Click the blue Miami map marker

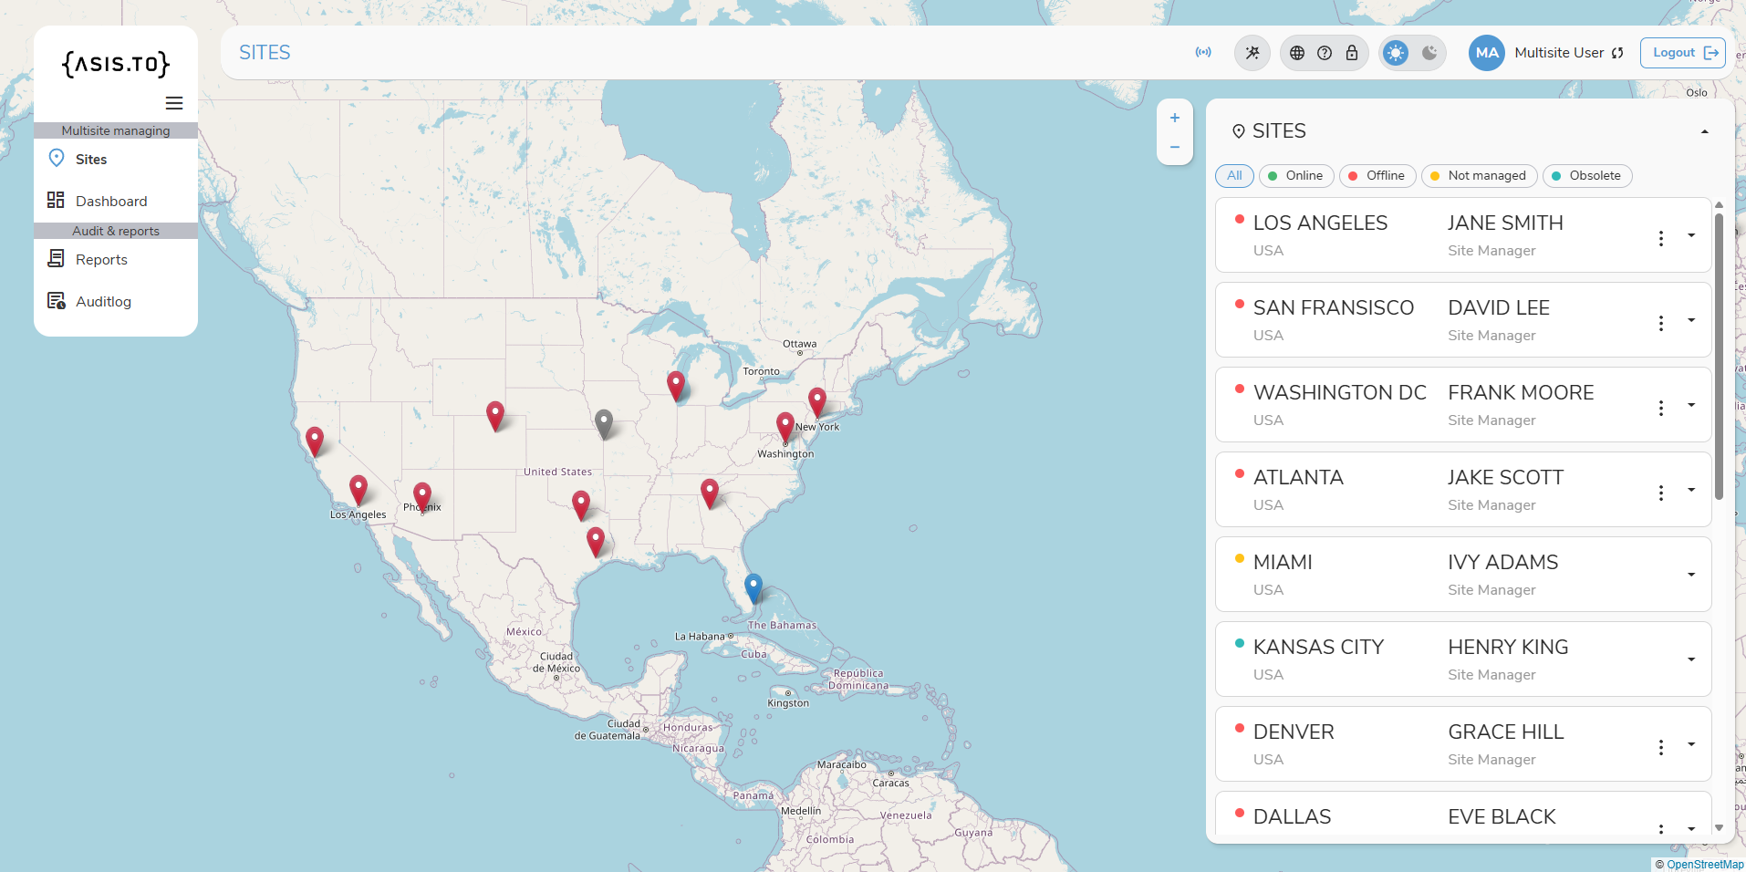[753, 588]
